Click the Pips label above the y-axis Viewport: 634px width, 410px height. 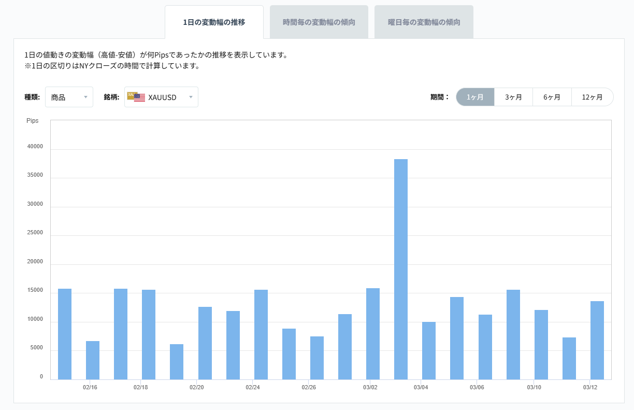point(33,121)
